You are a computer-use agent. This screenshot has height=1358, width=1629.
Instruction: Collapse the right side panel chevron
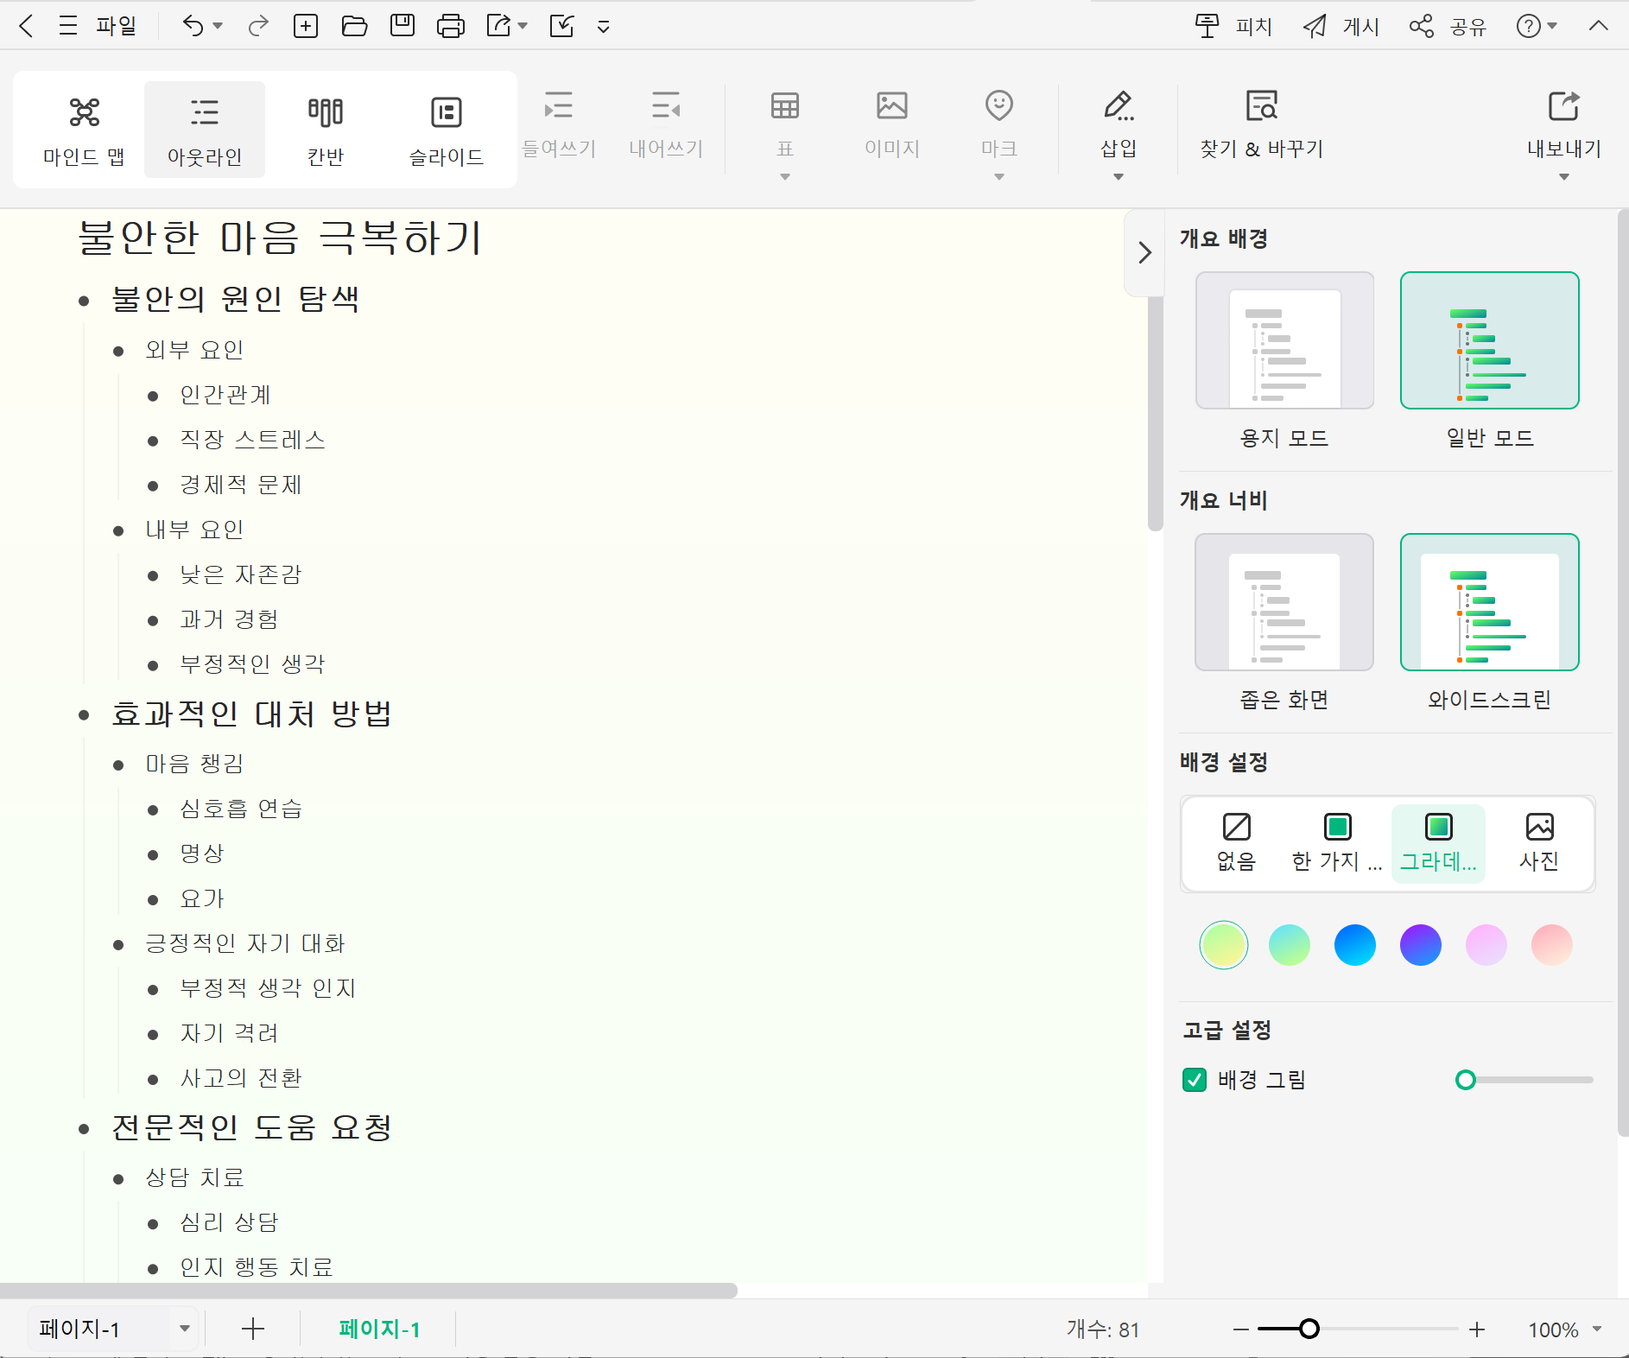point(1144,252)
